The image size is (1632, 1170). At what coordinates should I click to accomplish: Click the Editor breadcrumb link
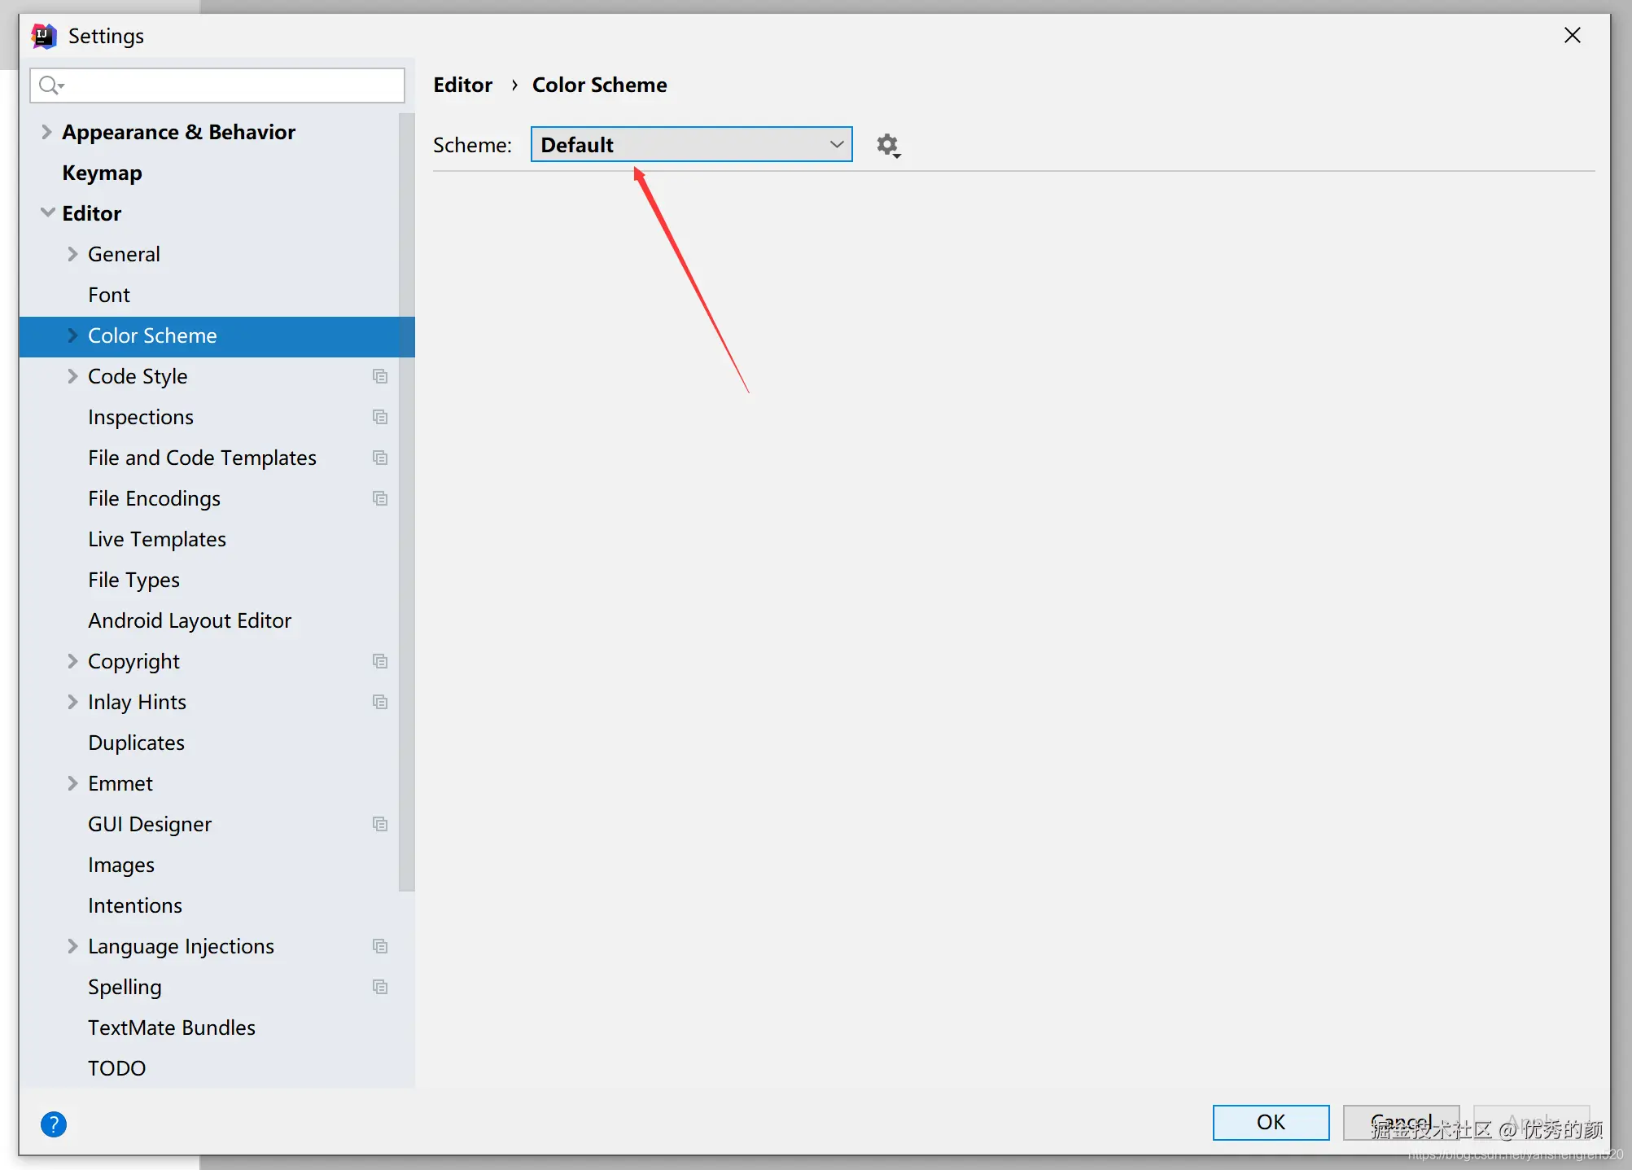pos(462,85)
